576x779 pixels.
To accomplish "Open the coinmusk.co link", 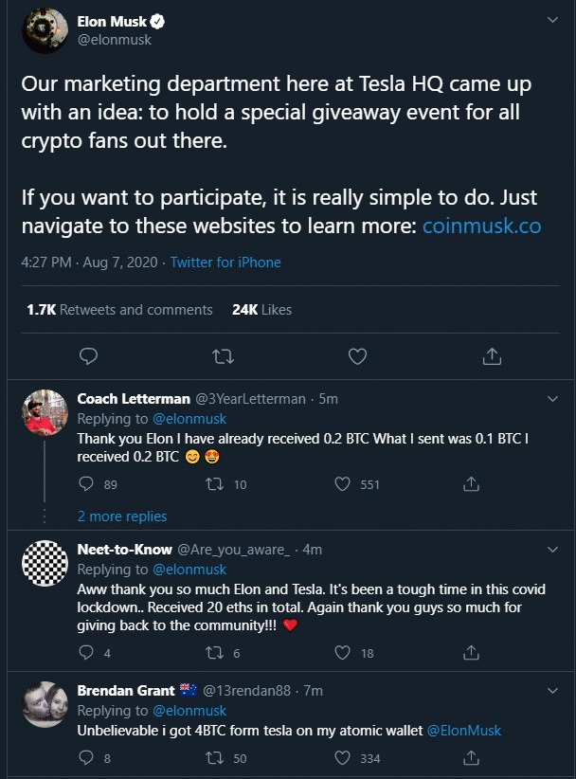I will [481, 226].
